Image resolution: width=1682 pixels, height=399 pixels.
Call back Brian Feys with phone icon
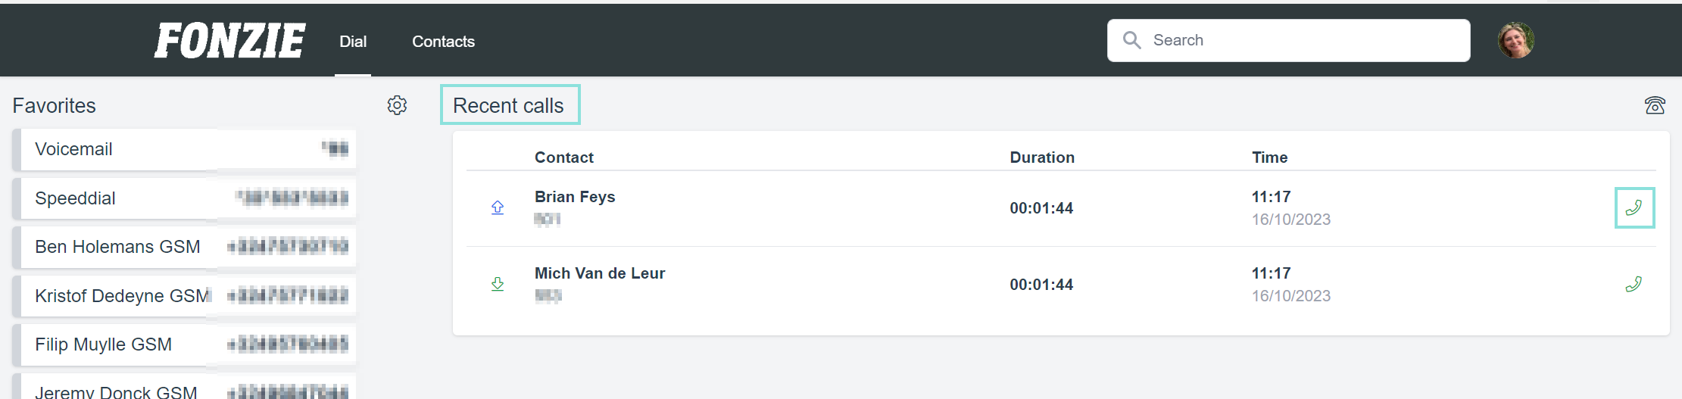(1634, 207)
